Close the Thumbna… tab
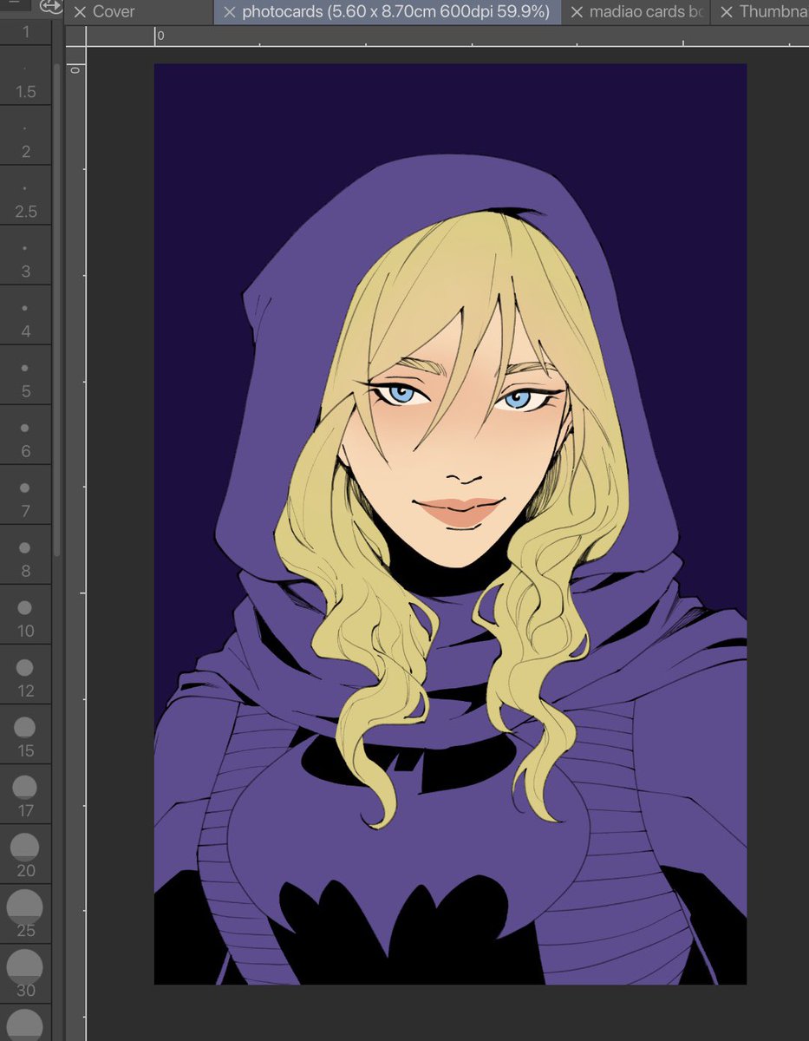 pos(727,12)
